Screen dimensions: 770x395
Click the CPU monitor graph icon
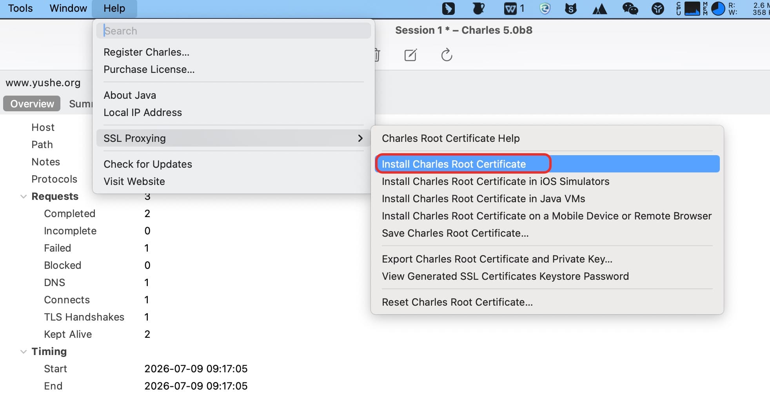(x=692, y=9)
